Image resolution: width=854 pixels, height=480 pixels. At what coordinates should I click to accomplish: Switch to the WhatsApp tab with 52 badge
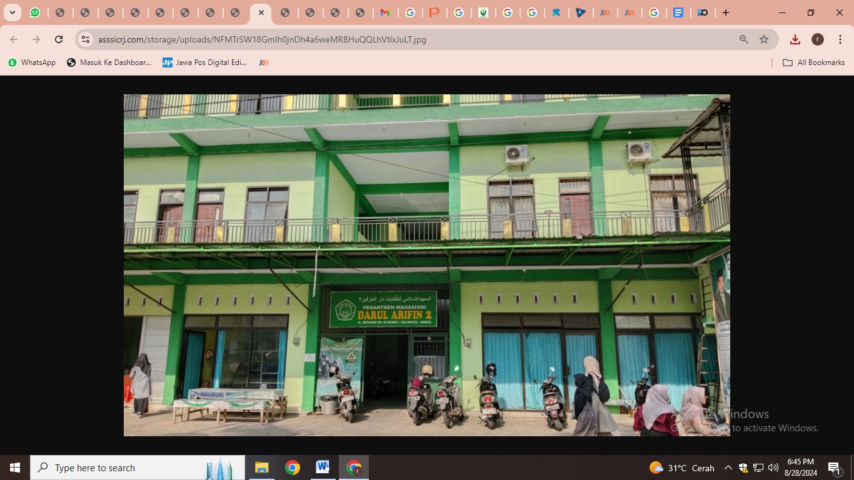[x=35, y=12]
